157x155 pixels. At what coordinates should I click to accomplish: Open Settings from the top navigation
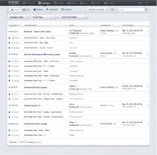[x=96, y=3]
